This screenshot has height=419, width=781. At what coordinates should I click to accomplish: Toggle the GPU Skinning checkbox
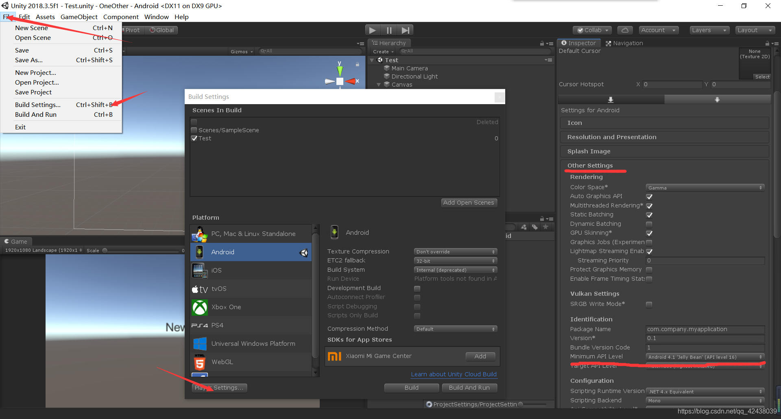tap(649, 234)
